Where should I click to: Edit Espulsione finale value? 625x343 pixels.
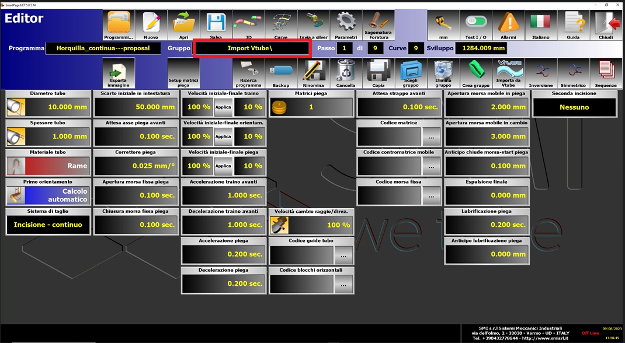[487, 195]
